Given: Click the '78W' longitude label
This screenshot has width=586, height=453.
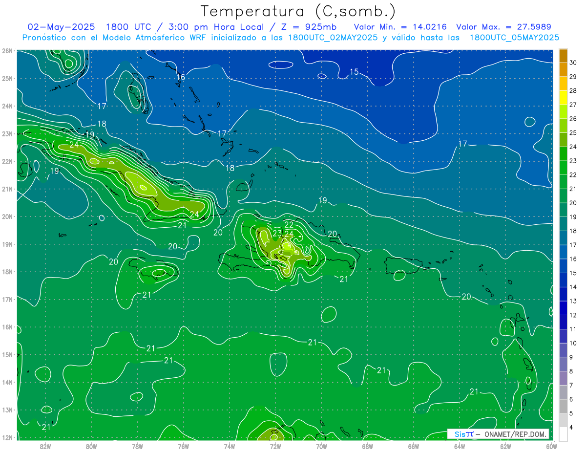Looking at the screenshot, I should tap(137, 446).
